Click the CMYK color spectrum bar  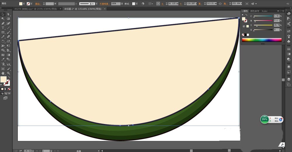(262, 40)
